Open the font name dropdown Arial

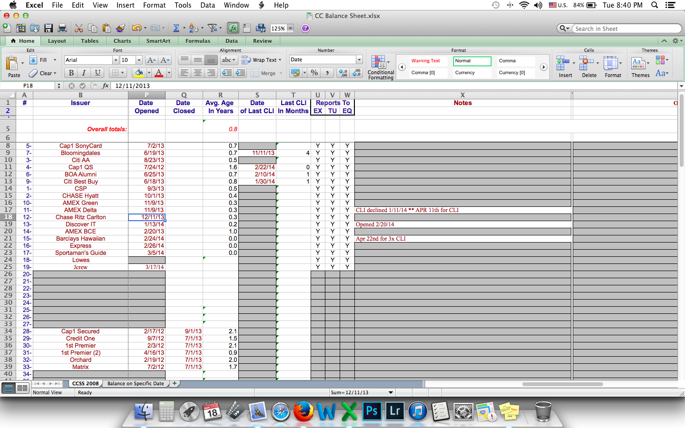pos(116,60)
